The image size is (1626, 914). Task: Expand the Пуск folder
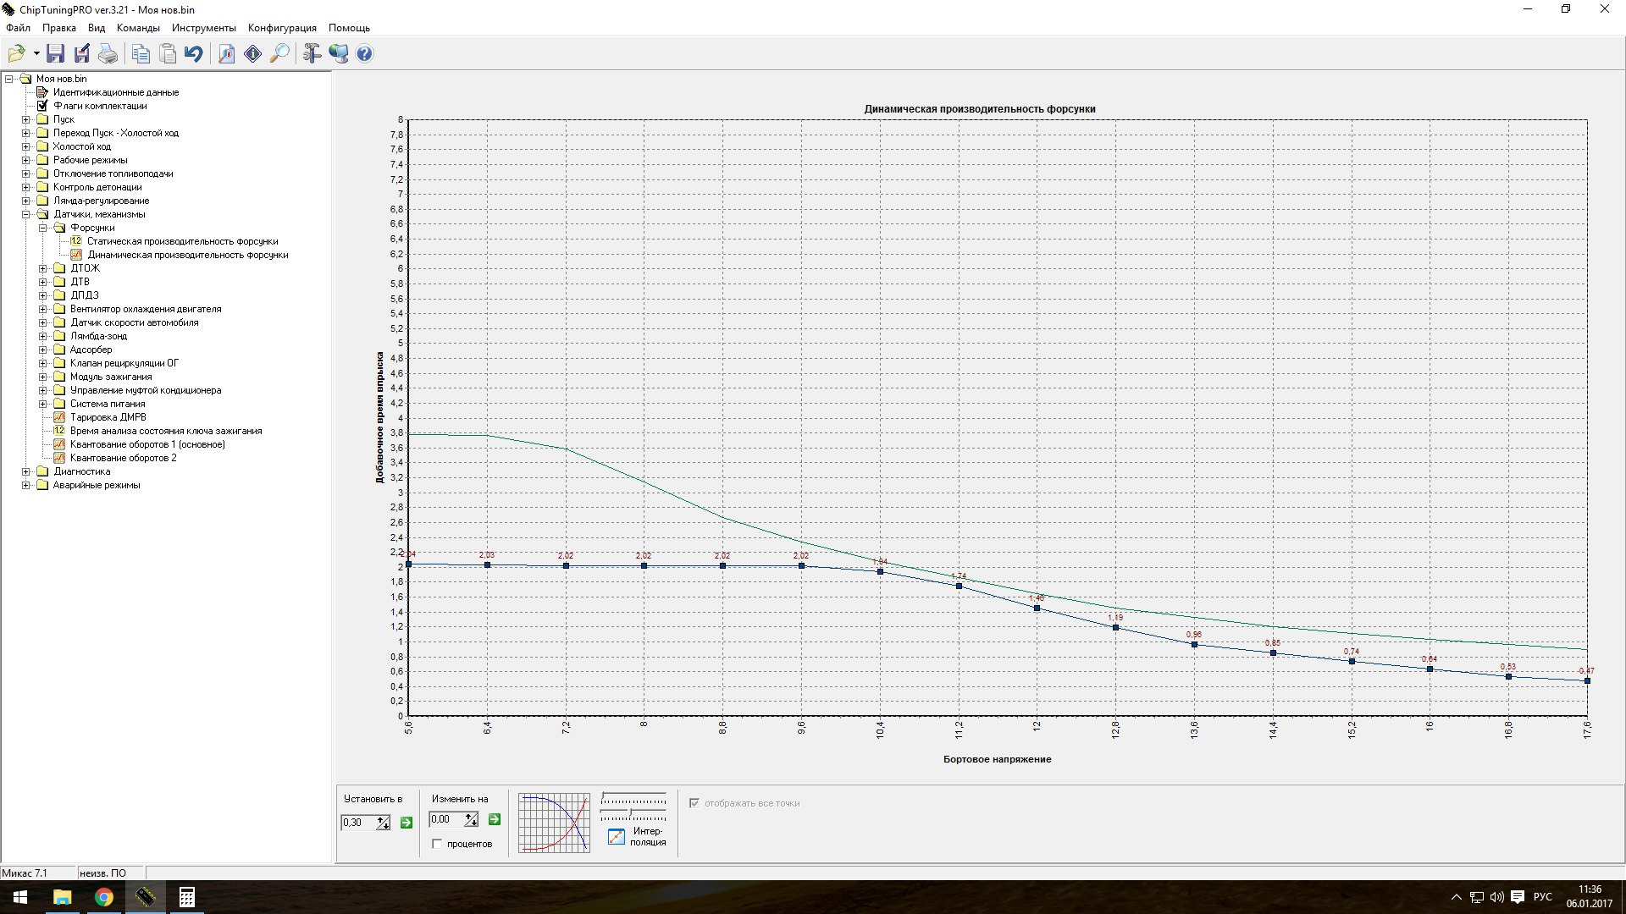click(26, 119)
